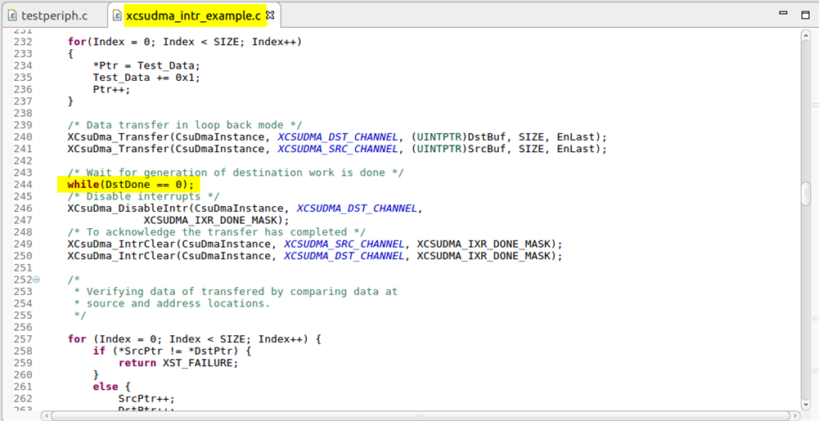Viewport: 819px width, 421px height.
Task: Place cursor on highlighted while(DstDone == 0) statement
Action: tap(131, 185)
